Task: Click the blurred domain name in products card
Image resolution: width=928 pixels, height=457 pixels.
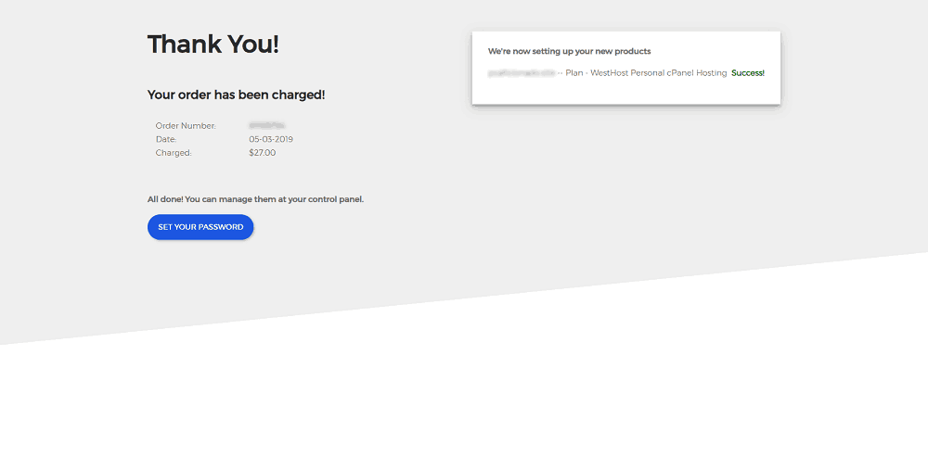Action: pyautogui.click(x=522, y=73)
